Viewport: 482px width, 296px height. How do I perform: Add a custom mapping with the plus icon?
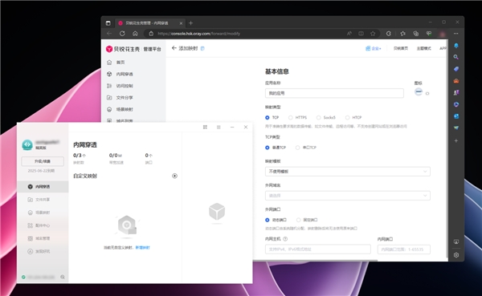point(174,176)
